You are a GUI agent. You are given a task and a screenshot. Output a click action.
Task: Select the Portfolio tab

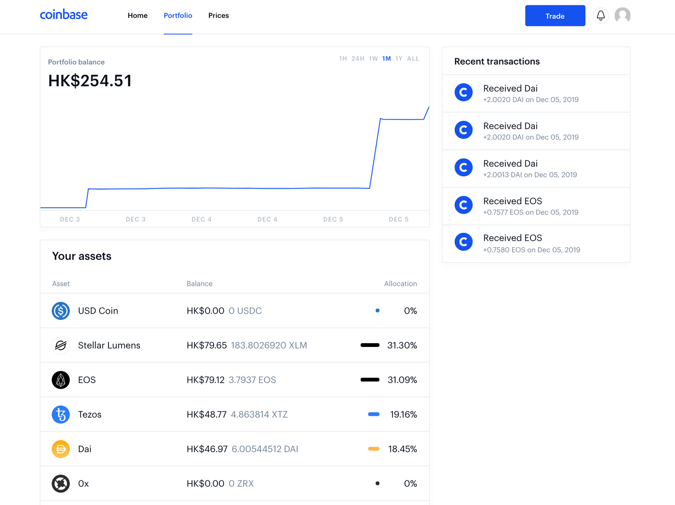coord(178,15)
